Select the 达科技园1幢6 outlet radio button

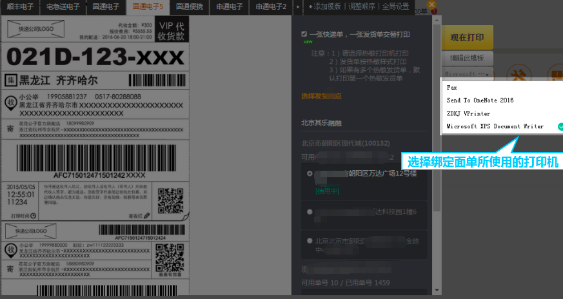point(310,211)
